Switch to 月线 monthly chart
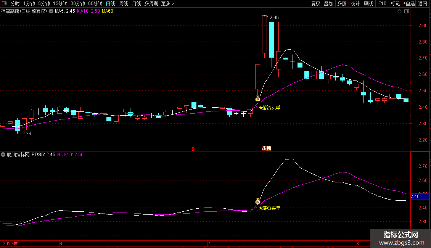431x248 pixels. (136, 3)
